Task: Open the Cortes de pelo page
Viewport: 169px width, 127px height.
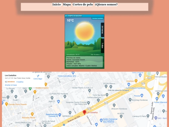Action: coord(83,4)
